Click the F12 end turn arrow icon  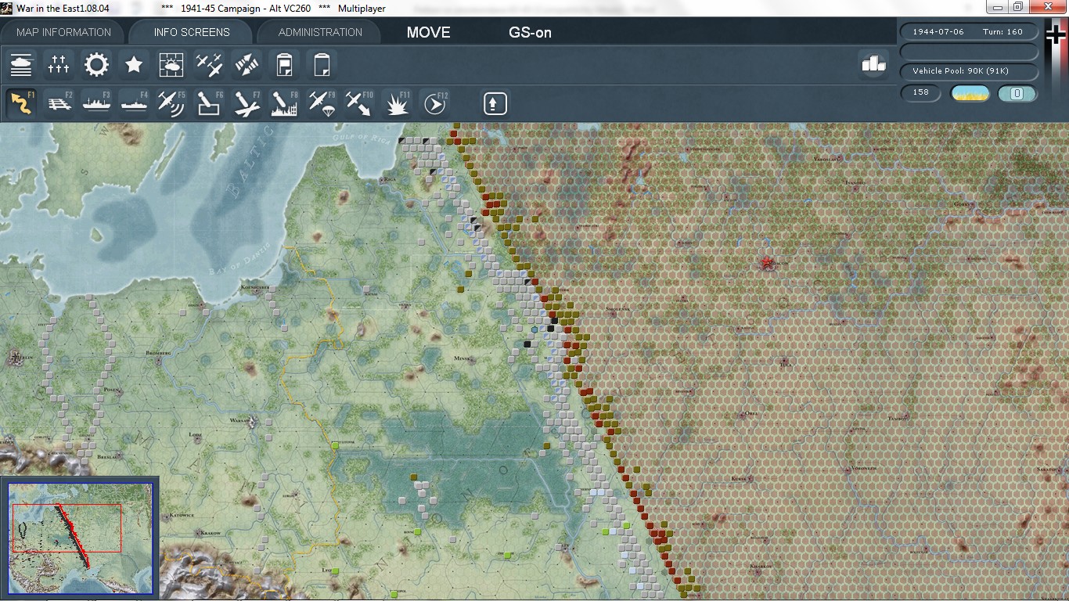pyautogui.click(x=434, y=103)
